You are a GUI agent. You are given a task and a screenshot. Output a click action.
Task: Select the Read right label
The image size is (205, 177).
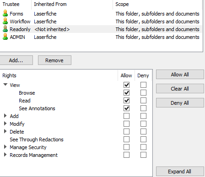[x=25, y=101]
